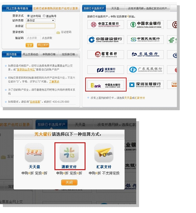Open the 在线客服 link
Screen dimensions: 196x213
pyautogui.click(x=35, y=102)
